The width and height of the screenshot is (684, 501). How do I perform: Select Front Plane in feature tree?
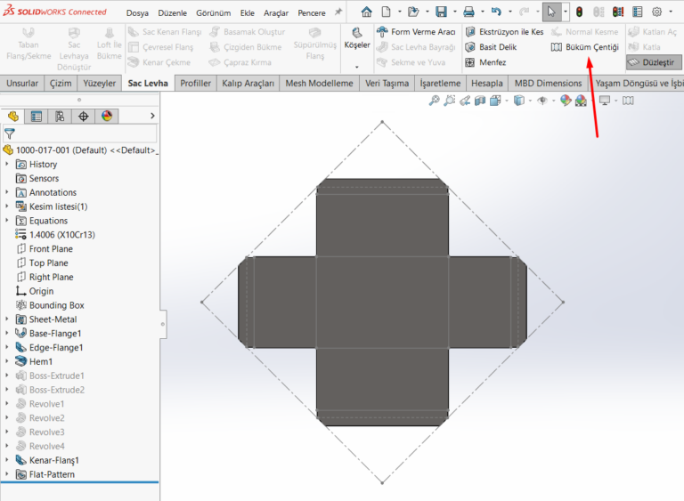coord(50,249)
